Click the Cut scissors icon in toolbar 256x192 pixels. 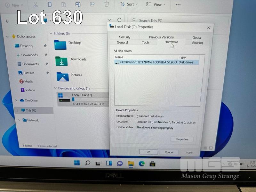(x=36, y=4)
